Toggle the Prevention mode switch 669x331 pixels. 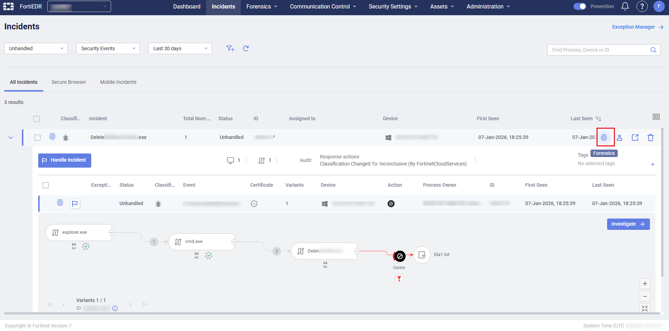coord(580,6)
